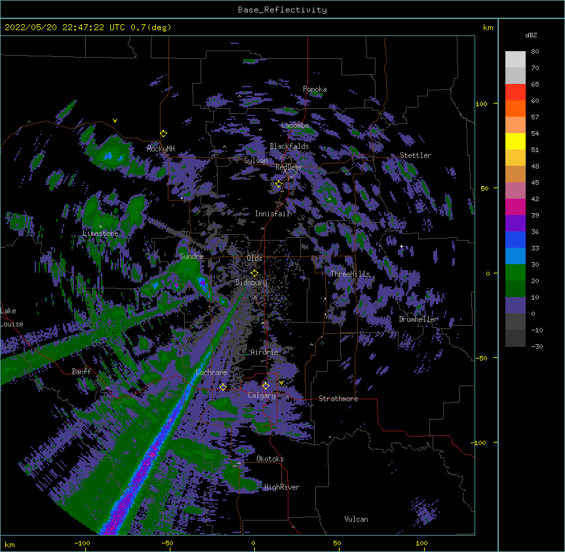Viewport: 565px width, 552px height.
Task: Click the km unit label at bottom left
Action: point(10,544)
